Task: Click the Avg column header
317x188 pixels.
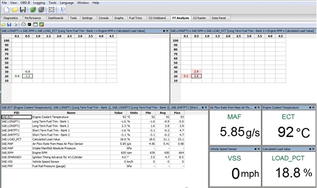Action: pos(163,112)
